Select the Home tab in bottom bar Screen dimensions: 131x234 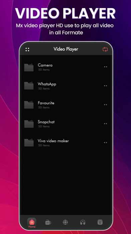point(32,223)
